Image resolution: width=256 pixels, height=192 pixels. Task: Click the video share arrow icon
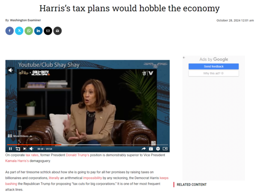click(x=143, y=149)
